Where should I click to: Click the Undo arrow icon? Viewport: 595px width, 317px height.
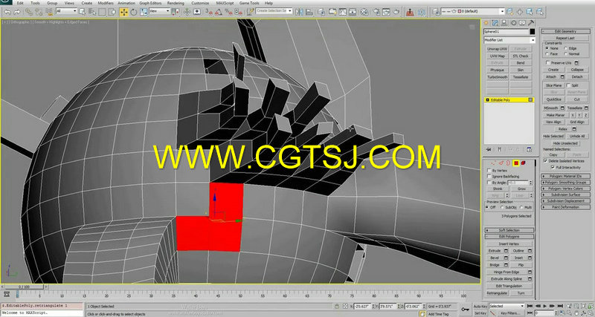pyautogui.click(x=7, y=12)
